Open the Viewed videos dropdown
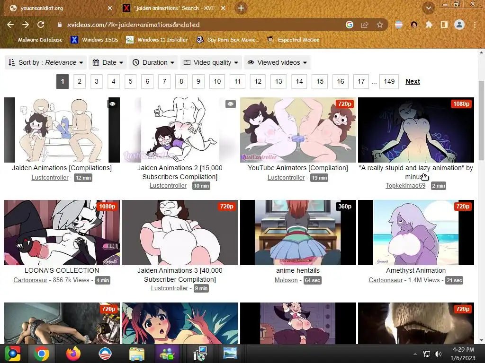 [278, 63]
